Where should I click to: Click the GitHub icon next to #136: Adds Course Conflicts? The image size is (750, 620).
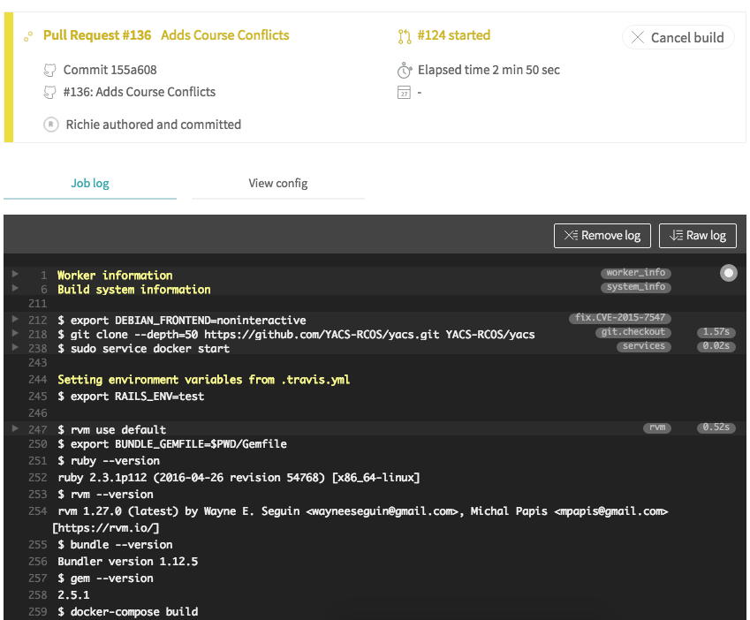pos(49,92)
